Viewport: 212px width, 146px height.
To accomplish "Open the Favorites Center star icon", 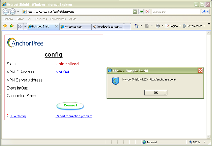I will (x=5, y=26).
